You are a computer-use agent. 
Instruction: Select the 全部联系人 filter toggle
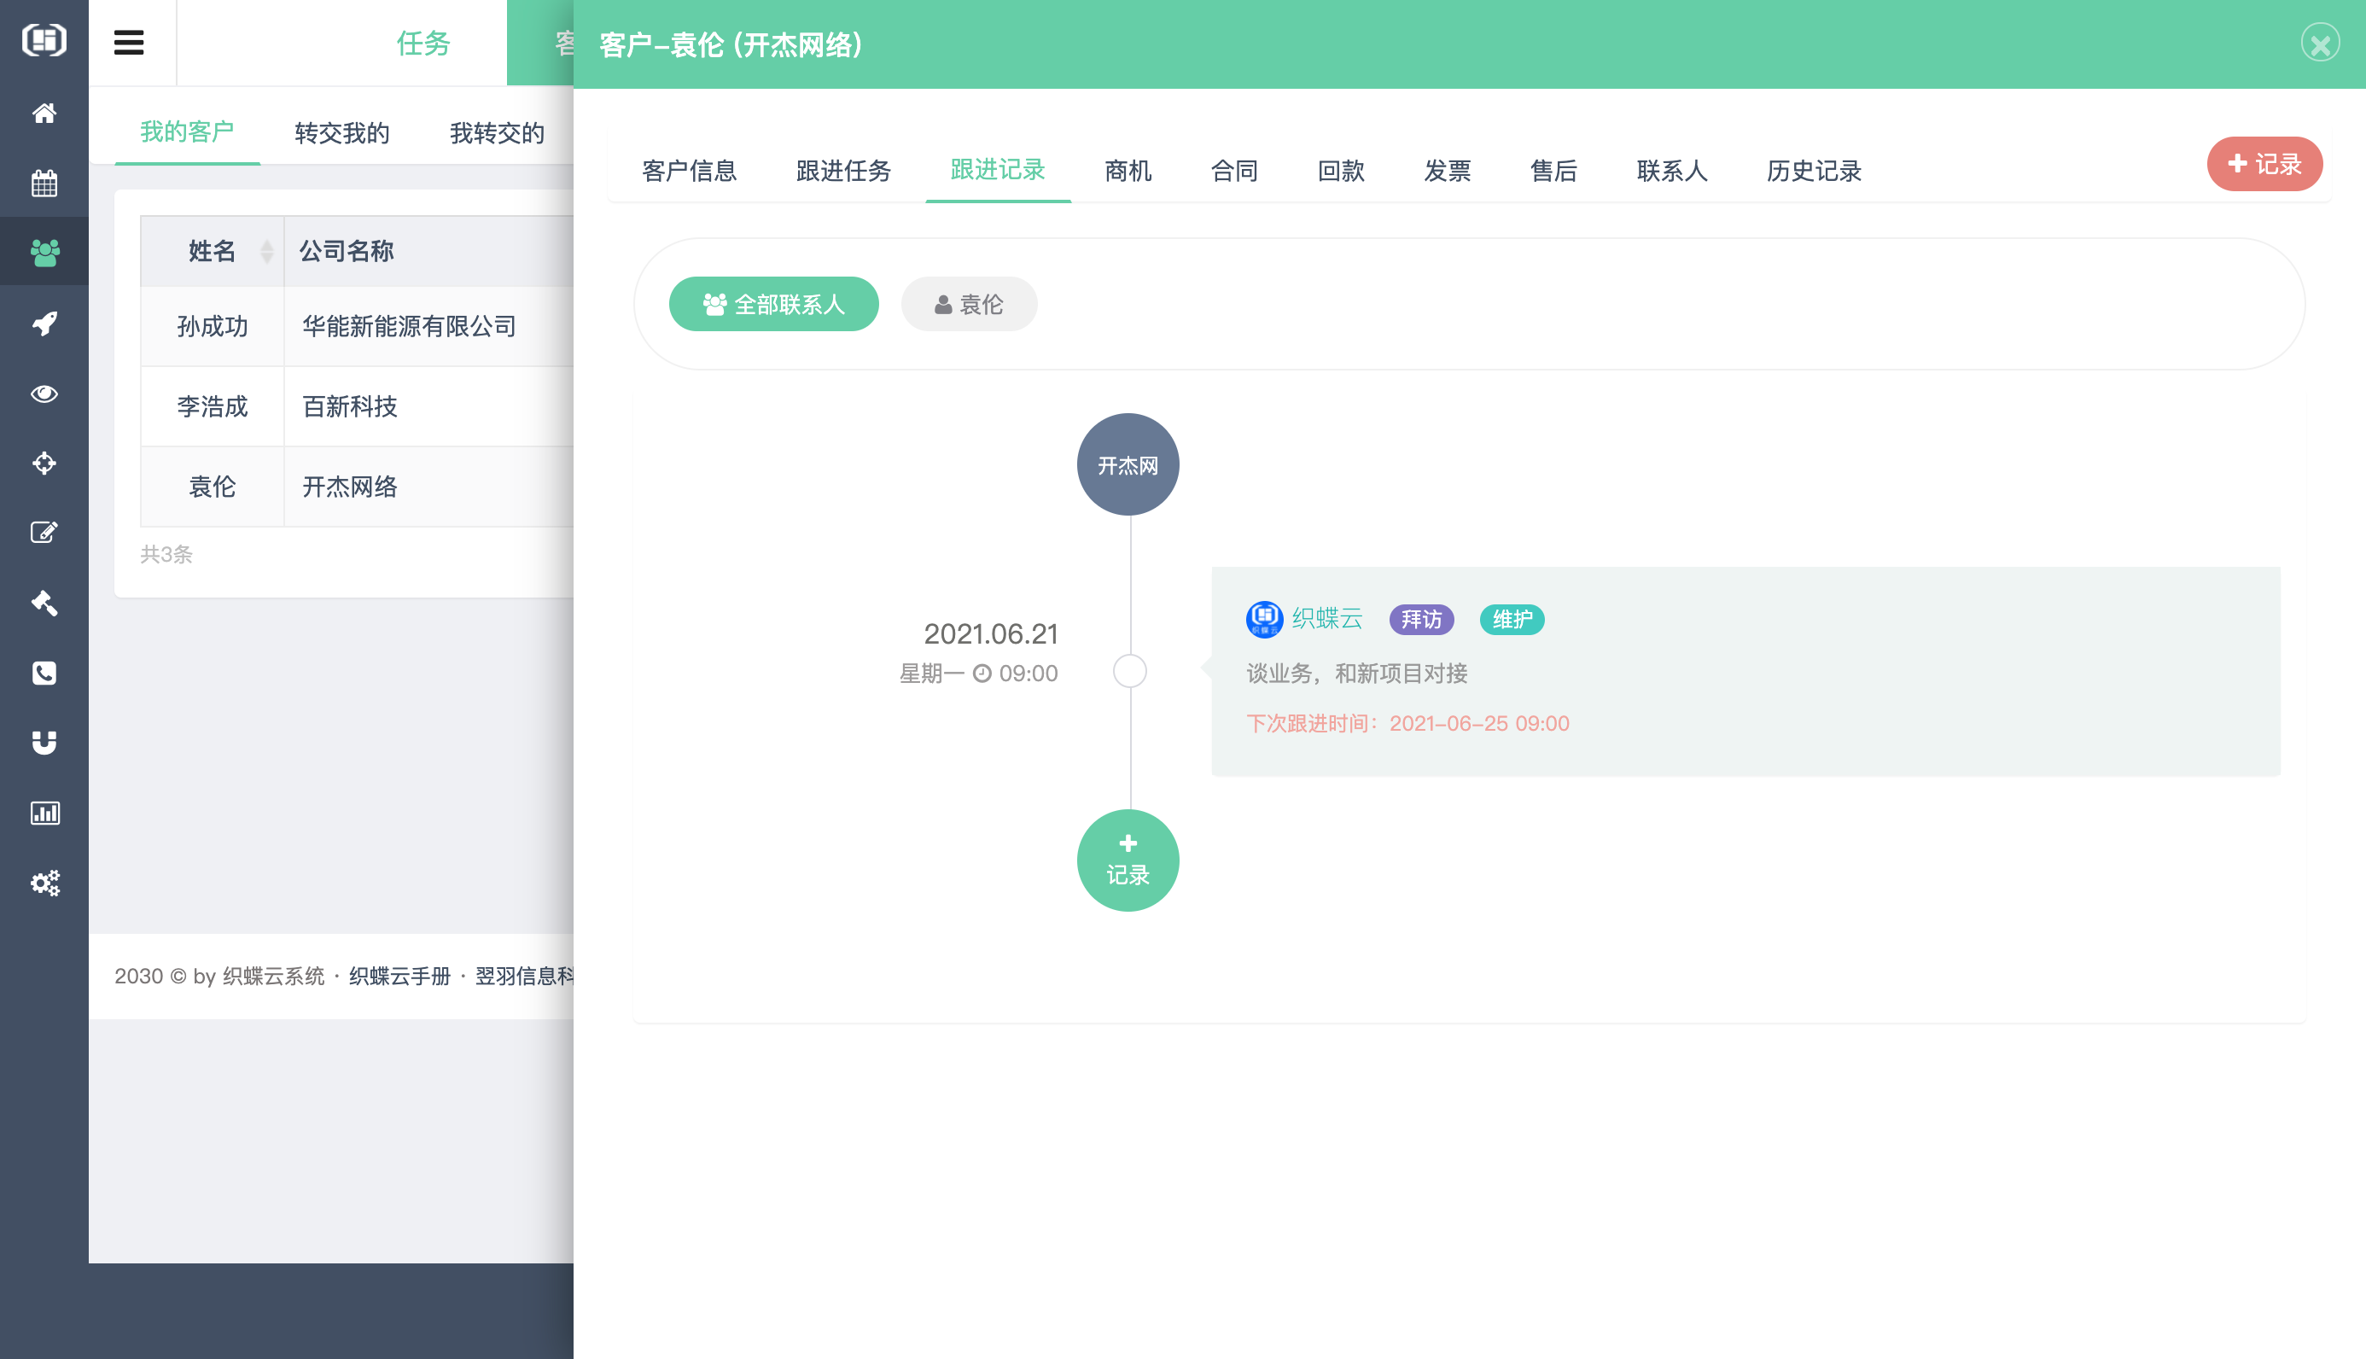(x=772, y=303)
